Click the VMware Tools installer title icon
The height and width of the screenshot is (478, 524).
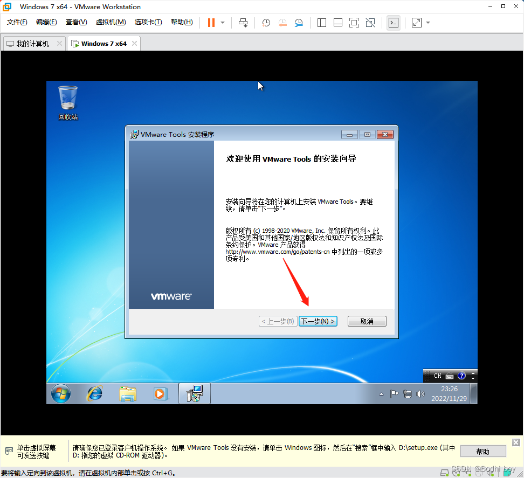click(x=134, y=134)
